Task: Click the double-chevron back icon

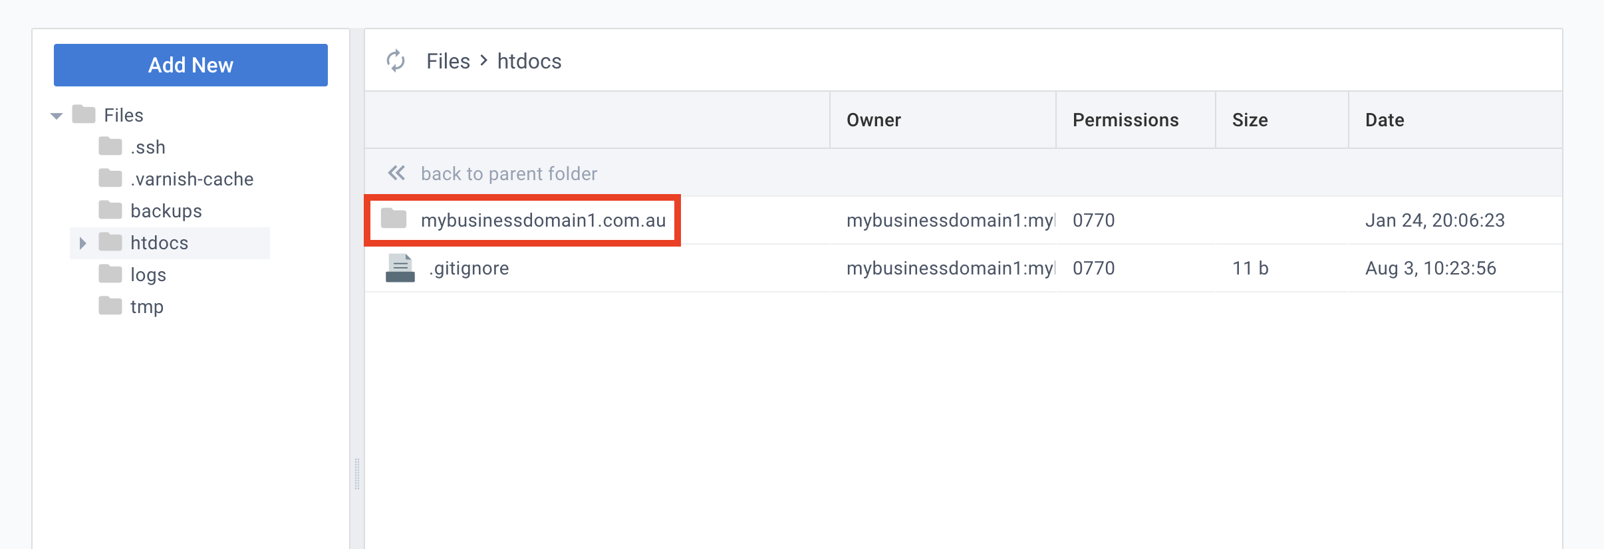Action: [x=396, y=173]
